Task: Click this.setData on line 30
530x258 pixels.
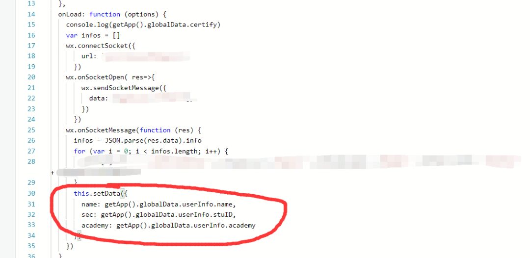Action: click(97, 193)
